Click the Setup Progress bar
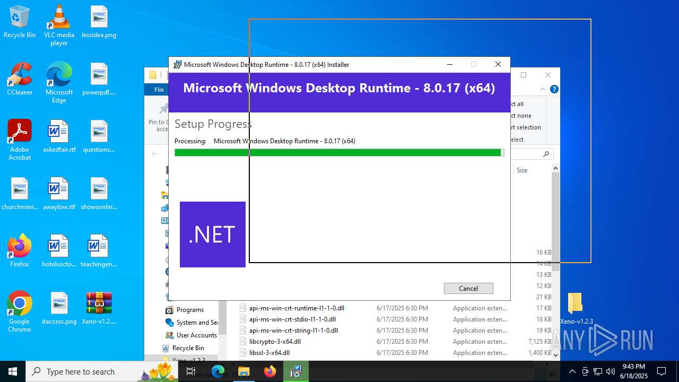 [x=339, y=153]
